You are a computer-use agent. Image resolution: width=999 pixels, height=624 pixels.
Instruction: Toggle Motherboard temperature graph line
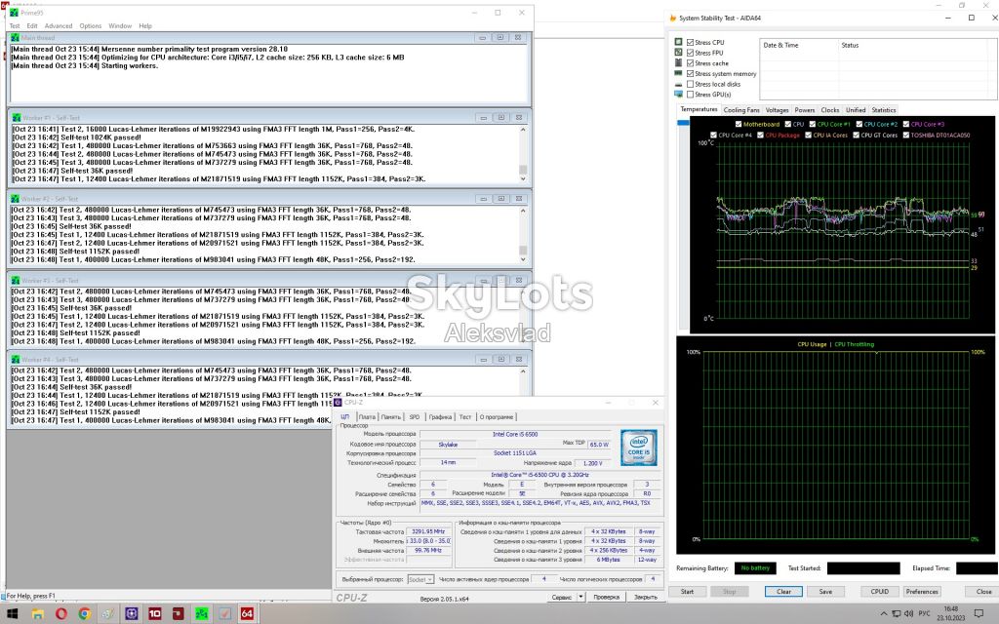(x=739, y=124)
